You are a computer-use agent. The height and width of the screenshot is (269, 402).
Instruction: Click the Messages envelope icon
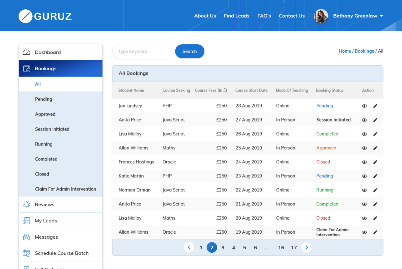(x=27, y=237)
